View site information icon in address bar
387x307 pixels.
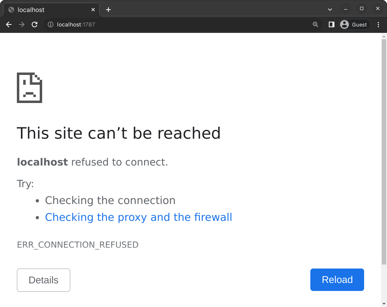tap(51, 24)
